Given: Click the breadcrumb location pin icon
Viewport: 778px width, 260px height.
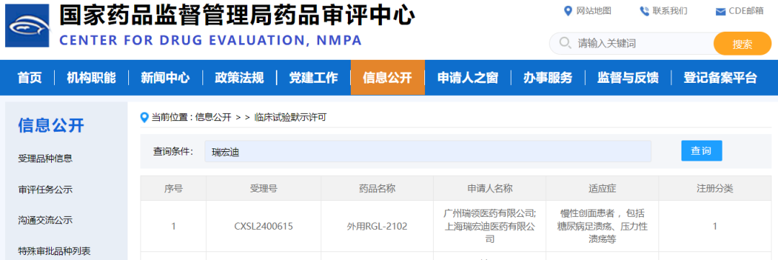Looking at the screenshot, I should point(144,117).
